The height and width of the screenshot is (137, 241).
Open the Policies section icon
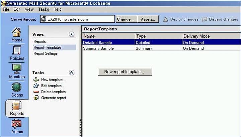pos(17,50)
